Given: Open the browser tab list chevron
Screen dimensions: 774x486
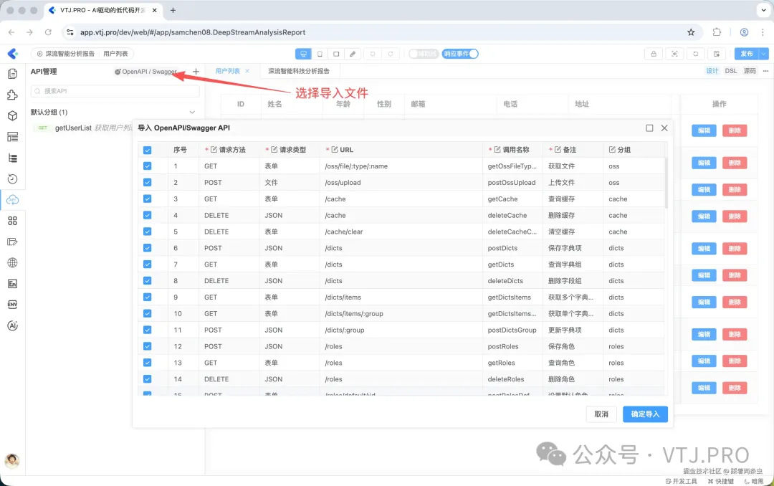Looking at the screenshot, I should [x=763, y=10].
